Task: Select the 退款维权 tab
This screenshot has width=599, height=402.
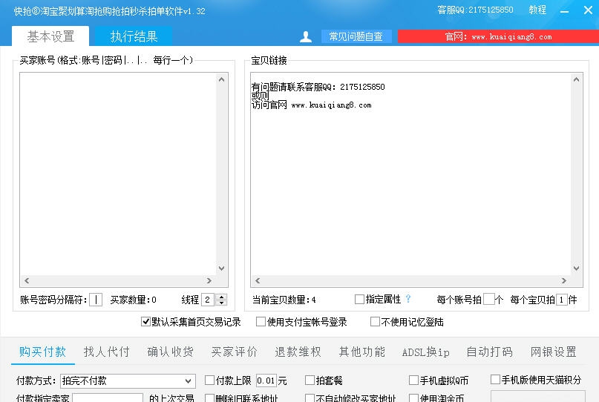Action: click(298, 352)
